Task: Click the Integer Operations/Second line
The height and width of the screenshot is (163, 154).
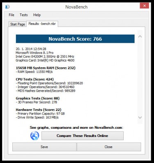Action: click(x=45, y=87)
